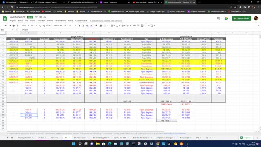The height and width of the screenshot is (147, 261).
Task: Open text rotation dropdown
Action: (x=128, y=25)
